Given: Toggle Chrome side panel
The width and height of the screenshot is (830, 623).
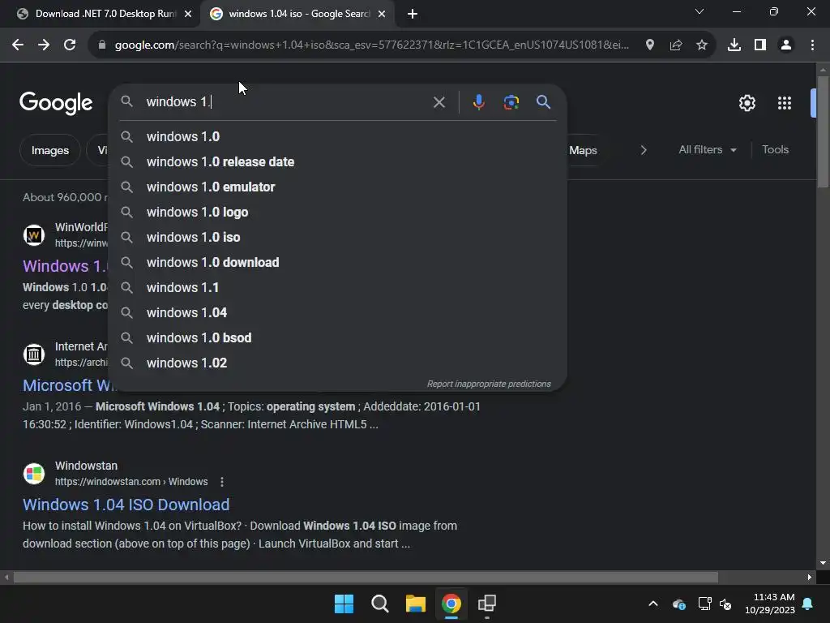Looking at the screenshot, I should (760, 45).
